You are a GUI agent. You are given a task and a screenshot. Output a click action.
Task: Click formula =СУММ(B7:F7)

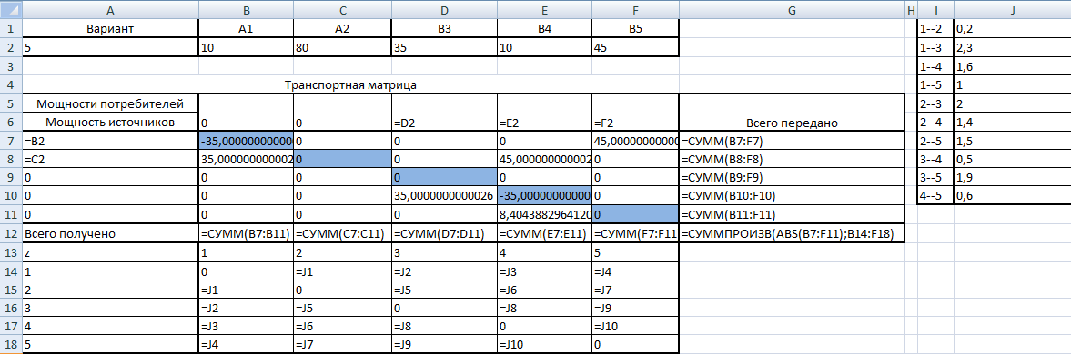point(791,141)
